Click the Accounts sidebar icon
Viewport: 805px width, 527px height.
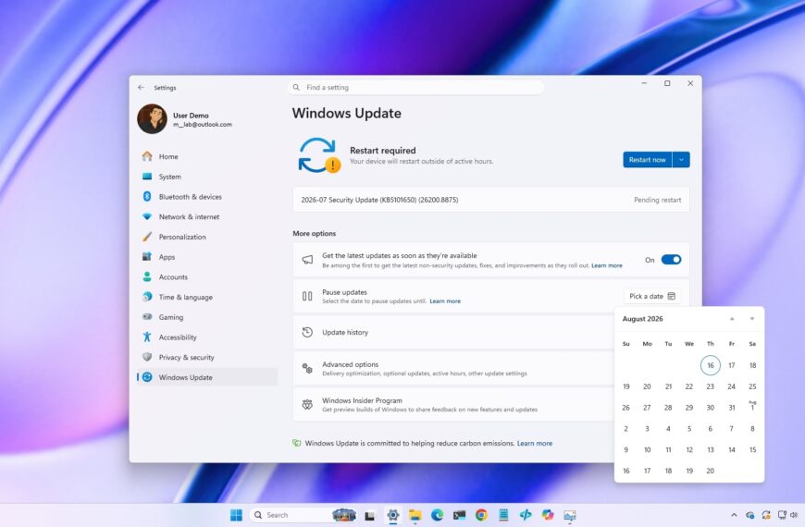point(147,276)
